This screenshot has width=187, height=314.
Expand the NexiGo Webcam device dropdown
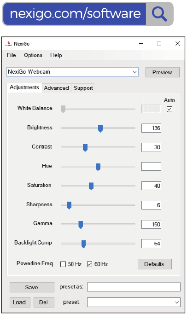coord(73,72)
